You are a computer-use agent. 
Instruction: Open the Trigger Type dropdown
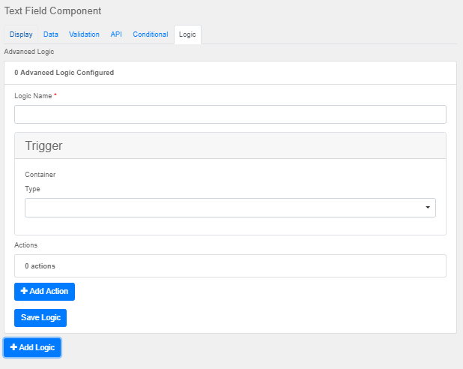[x=230, y=208]
